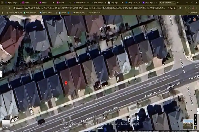
Task: Open Google account avatar on the map
Action: 194,19
